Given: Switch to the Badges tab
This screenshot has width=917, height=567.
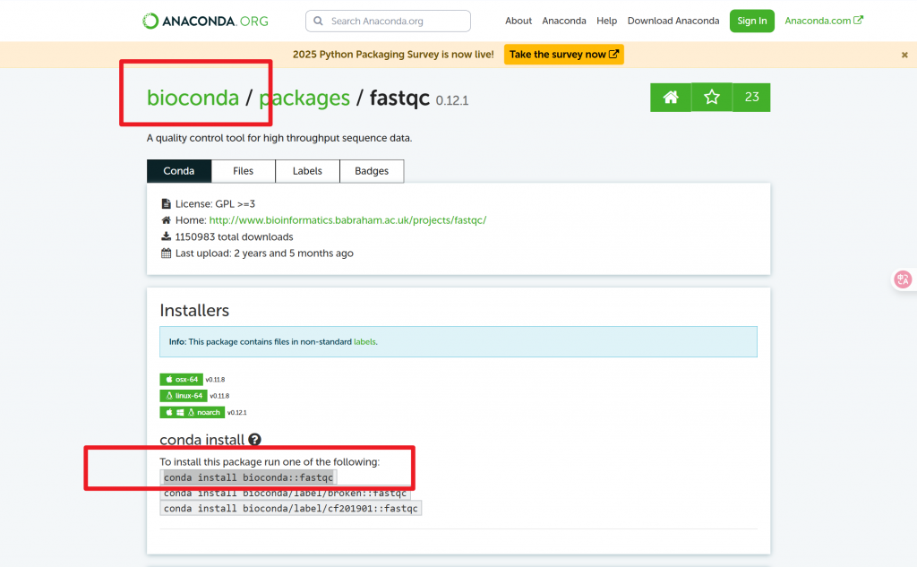Looking at the screenshot, I should (372, 171).
